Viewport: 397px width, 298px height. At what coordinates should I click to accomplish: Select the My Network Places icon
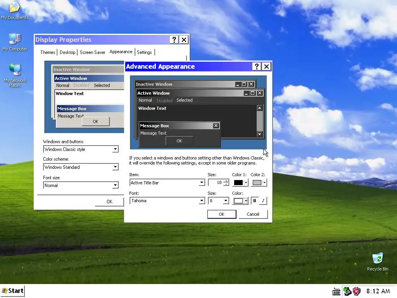click(x=15, y=76)
